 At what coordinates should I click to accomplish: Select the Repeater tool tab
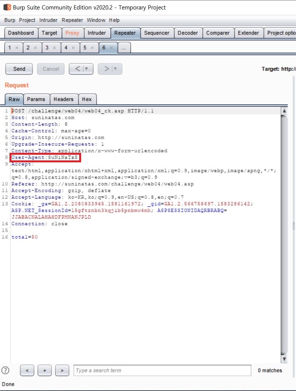(x=125, y=33)
